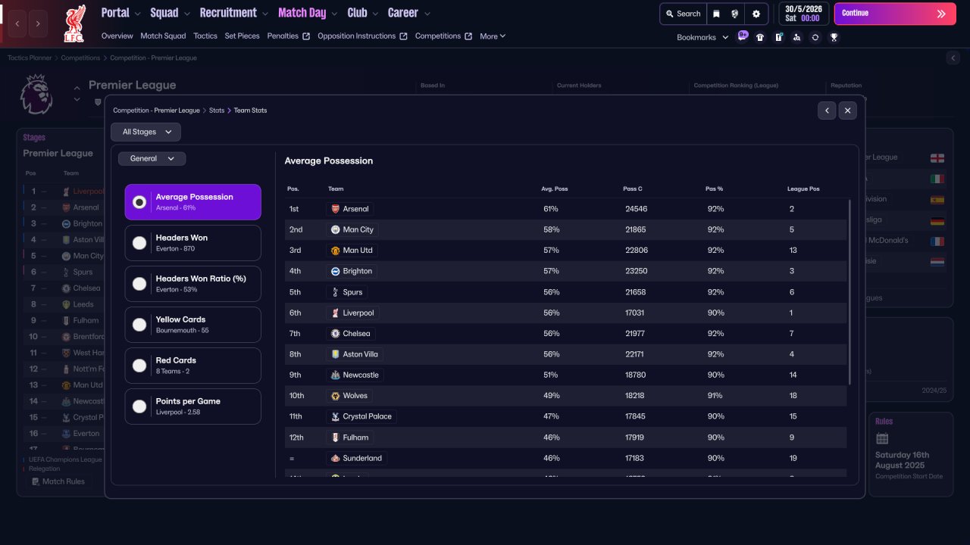This screenshot has width=970, height=545.
Task: Select the Yellow Cards stat radio button
Action: click(139, 325)
